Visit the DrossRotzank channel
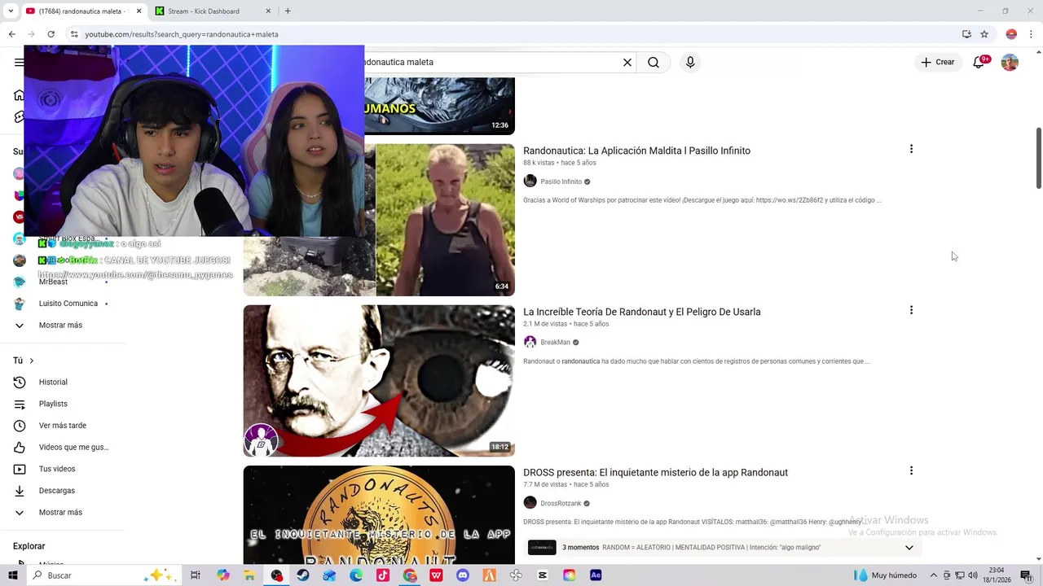1043x586 pixels. click(x=561, y=503)
